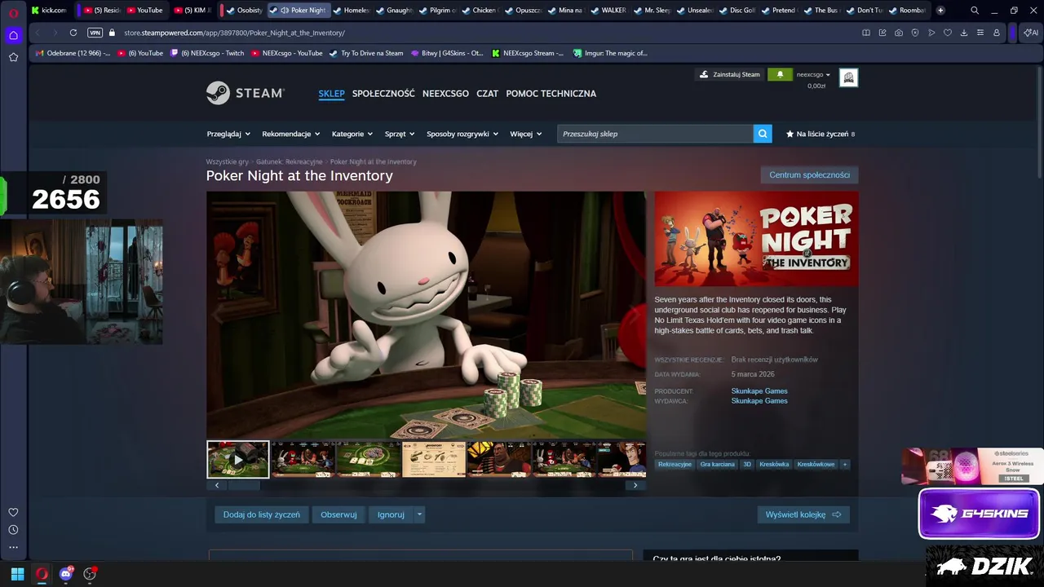Reload the page with the browser refresh icon

click(x=73, y=33)
